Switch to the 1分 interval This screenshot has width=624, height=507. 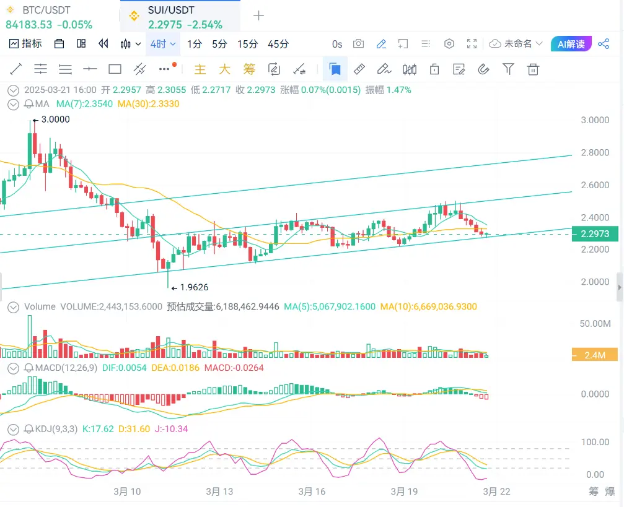(x=195, y=44)
